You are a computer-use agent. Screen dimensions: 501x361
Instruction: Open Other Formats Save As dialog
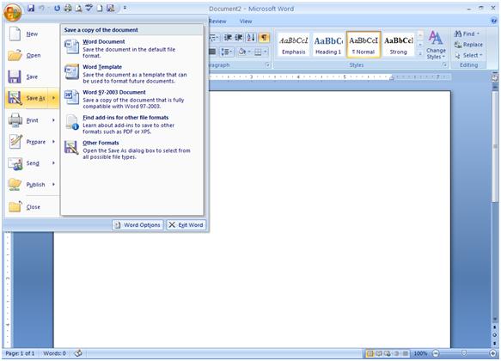click(132, 150)
